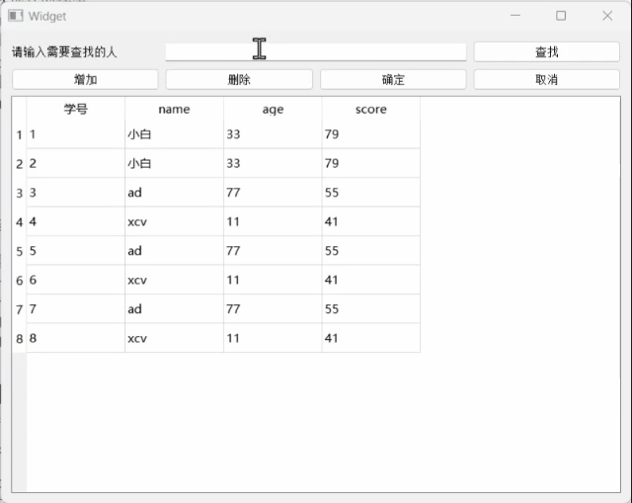Select row header 8
The width and height of the screenshot is (632, 503).
[x=20, y=338]
